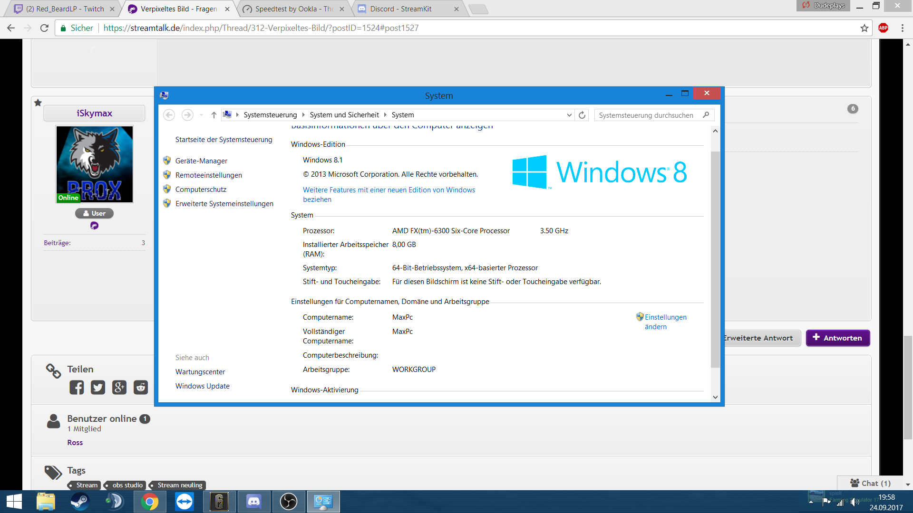
Task: Expand address bar history dropdown
Action: [569, 115]
